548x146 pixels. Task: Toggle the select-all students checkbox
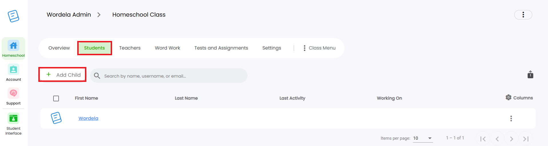56,98
